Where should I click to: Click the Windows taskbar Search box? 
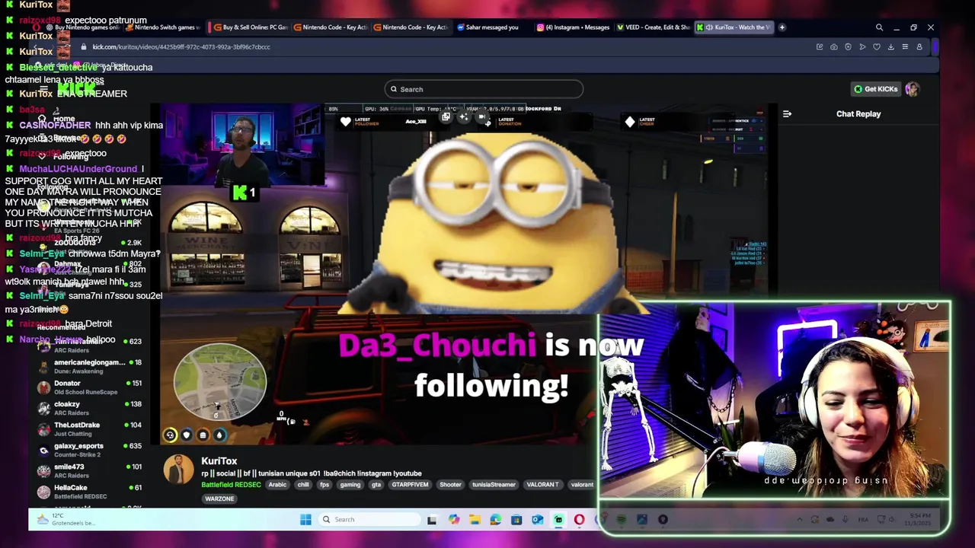[370, 520]
